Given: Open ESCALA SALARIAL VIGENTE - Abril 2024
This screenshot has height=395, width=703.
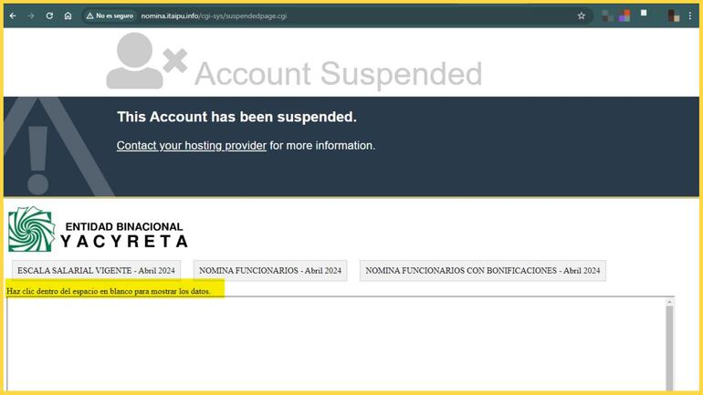Looking at the screenshot, I should click(x=96, y=271).
